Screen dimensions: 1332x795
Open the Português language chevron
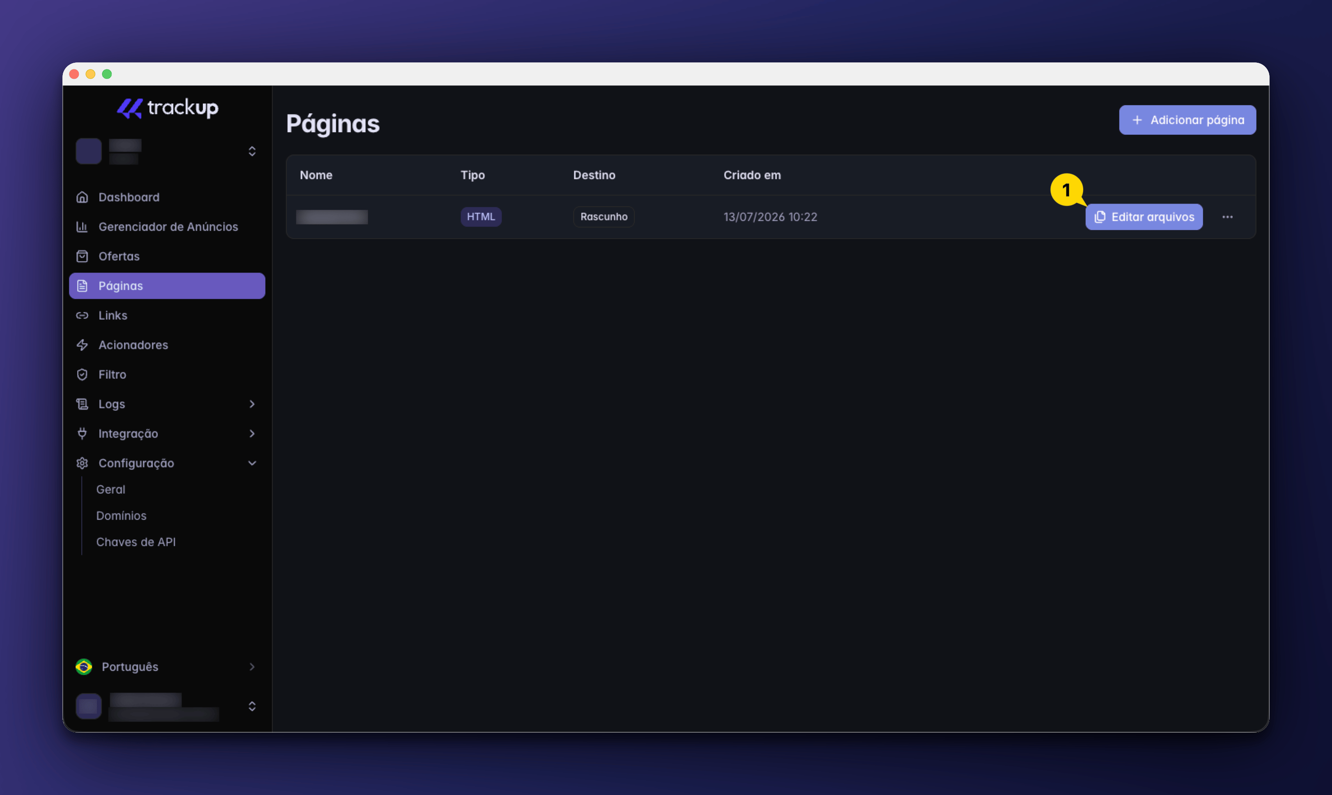tap(252, 667)
